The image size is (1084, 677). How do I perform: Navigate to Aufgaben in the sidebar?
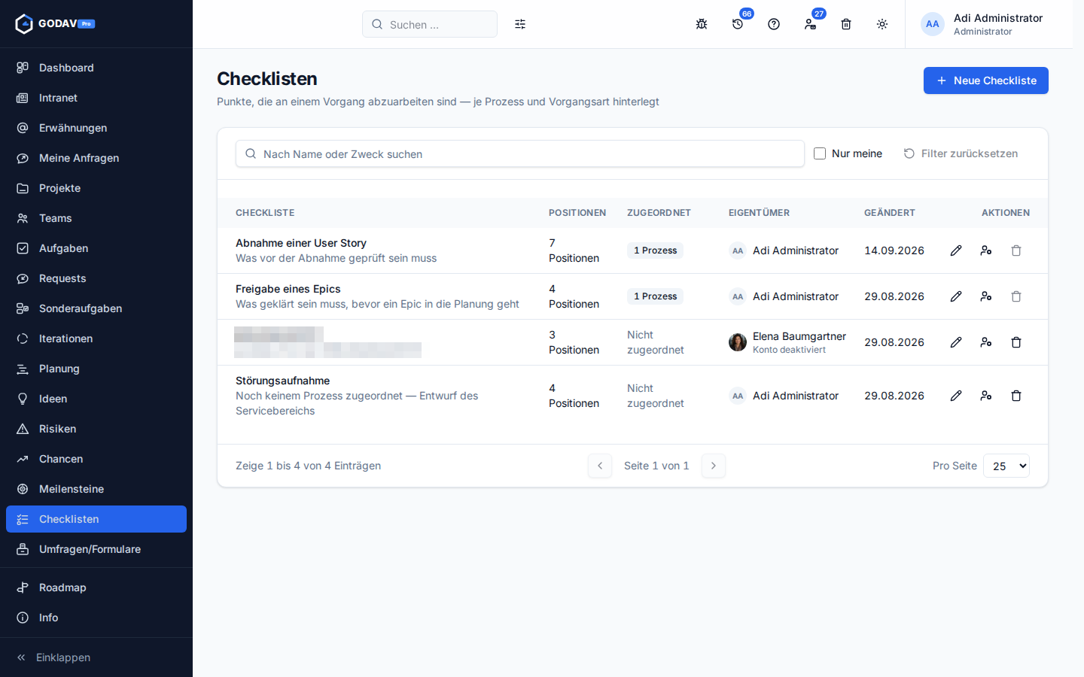click(96, 248)
